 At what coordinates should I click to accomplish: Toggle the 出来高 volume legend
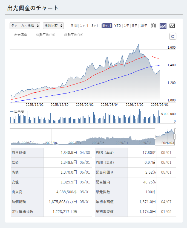(17, 112)
